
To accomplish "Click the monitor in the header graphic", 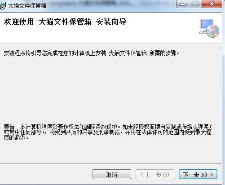I will [x=206, y=26].
